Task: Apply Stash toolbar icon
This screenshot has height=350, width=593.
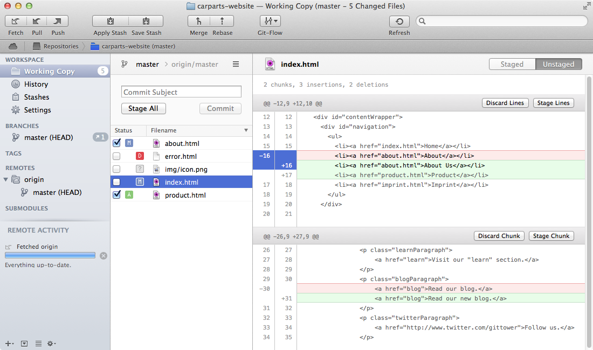Action: pos(110,21)
